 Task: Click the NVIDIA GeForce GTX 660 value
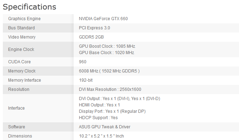pos(103,19)
